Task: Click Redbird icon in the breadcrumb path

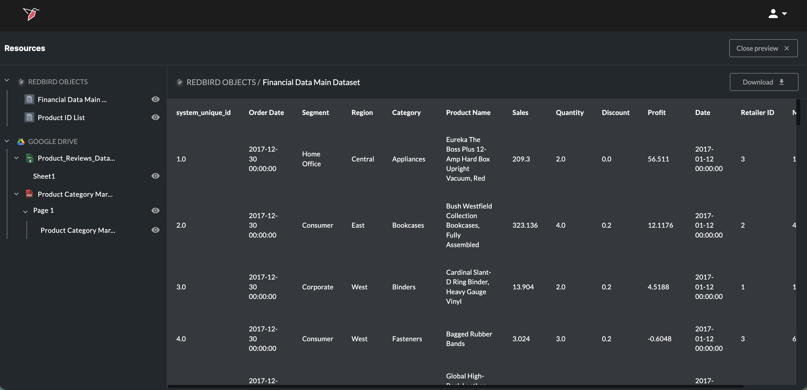Action: tap(179, 82)
